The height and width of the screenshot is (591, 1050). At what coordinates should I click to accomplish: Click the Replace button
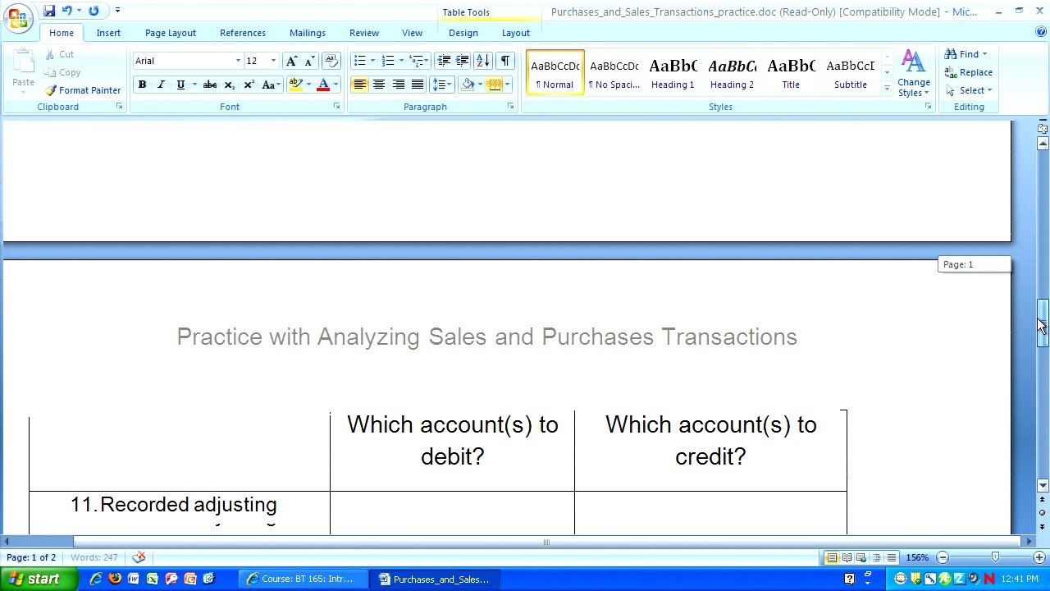pos(969,72)
